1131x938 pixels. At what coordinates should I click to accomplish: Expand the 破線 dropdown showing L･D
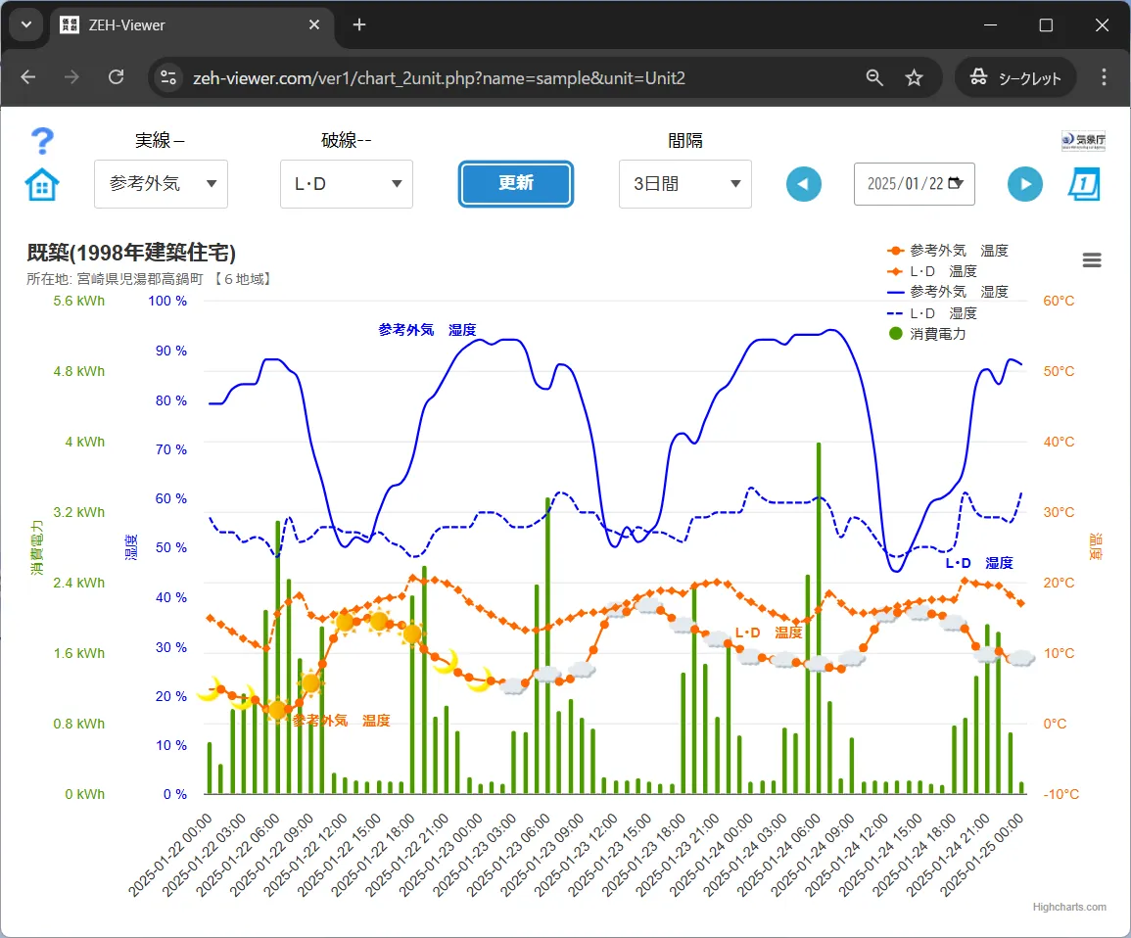[346, 184]
